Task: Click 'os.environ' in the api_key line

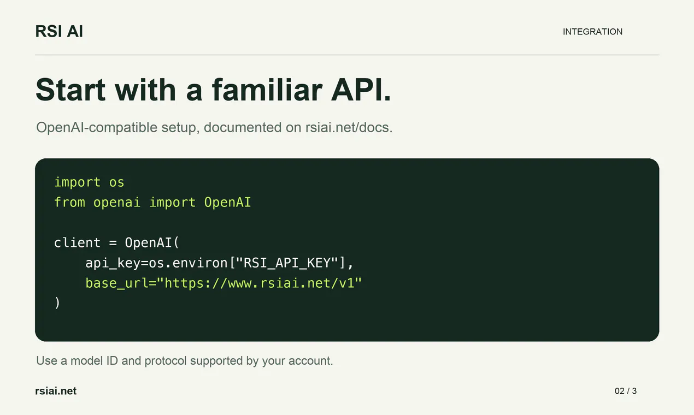Action: coord(189,263)
